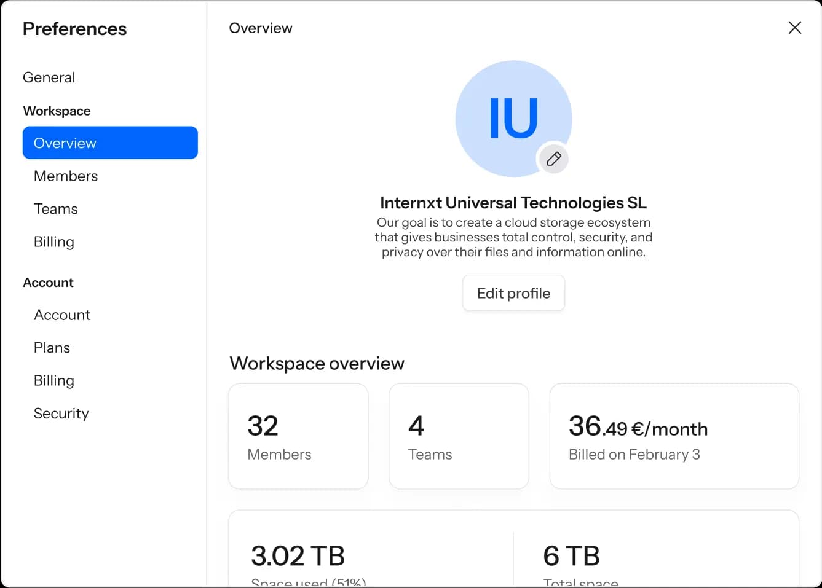Click the 36.49 €/month billing card
822x588 pixels.
coord(674,436)
